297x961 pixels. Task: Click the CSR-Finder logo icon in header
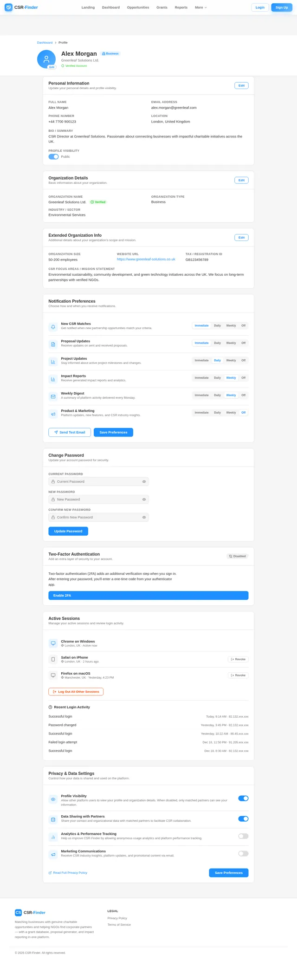click(x=8, y=7)
